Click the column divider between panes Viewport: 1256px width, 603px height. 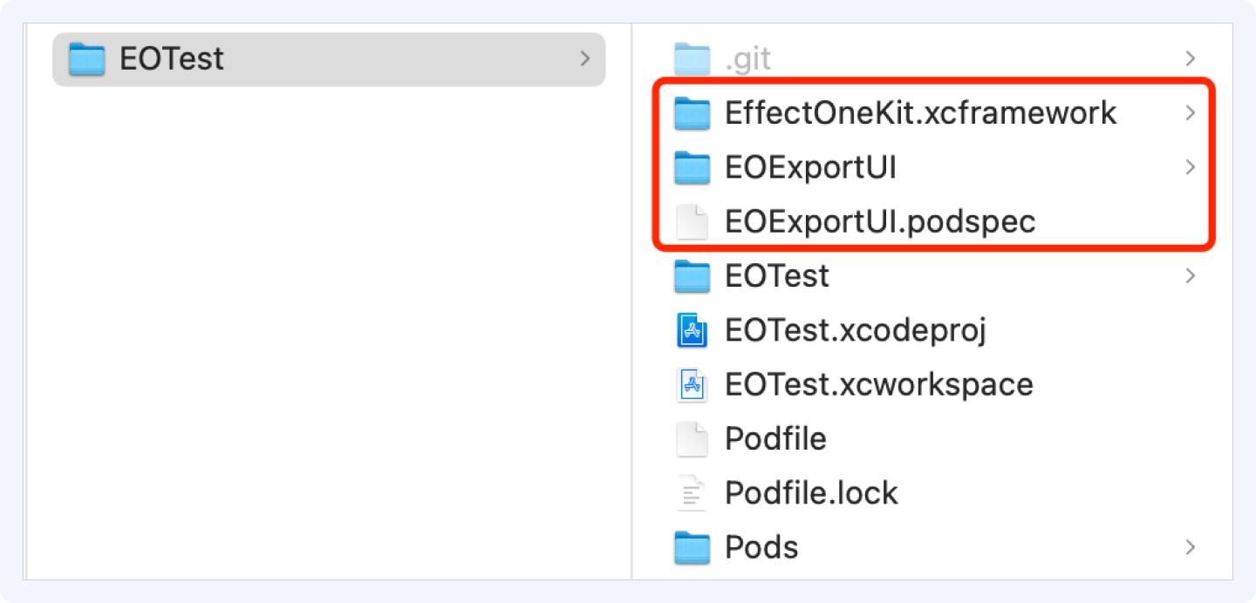[631, 301]
